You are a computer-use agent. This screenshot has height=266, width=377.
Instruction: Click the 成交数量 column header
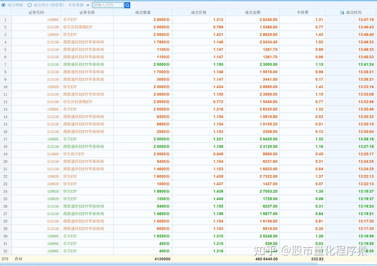(143, 12)
